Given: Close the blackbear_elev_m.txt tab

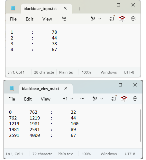Looking at the screenshot, I should (x=66, y=88).
